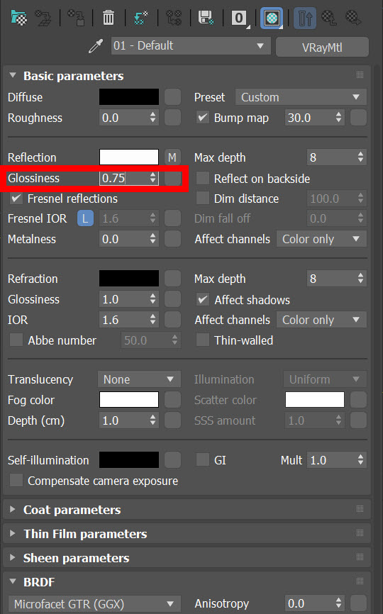Check the Thin-walled option
The width and height of the screenshot is (383, 614).
(x=202, y=340)
